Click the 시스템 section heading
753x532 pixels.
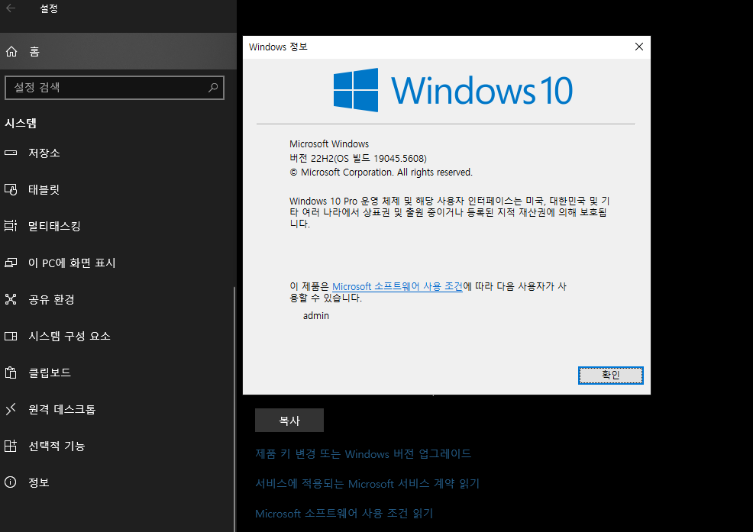point(21,123)
